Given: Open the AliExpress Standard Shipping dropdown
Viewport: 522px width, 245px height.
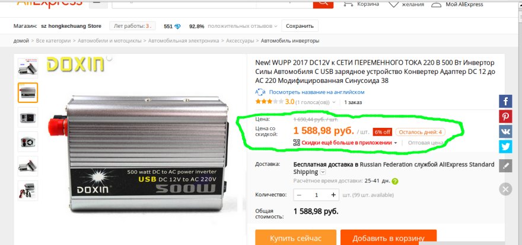Looking at the screenshot, I should click(323, 172).
